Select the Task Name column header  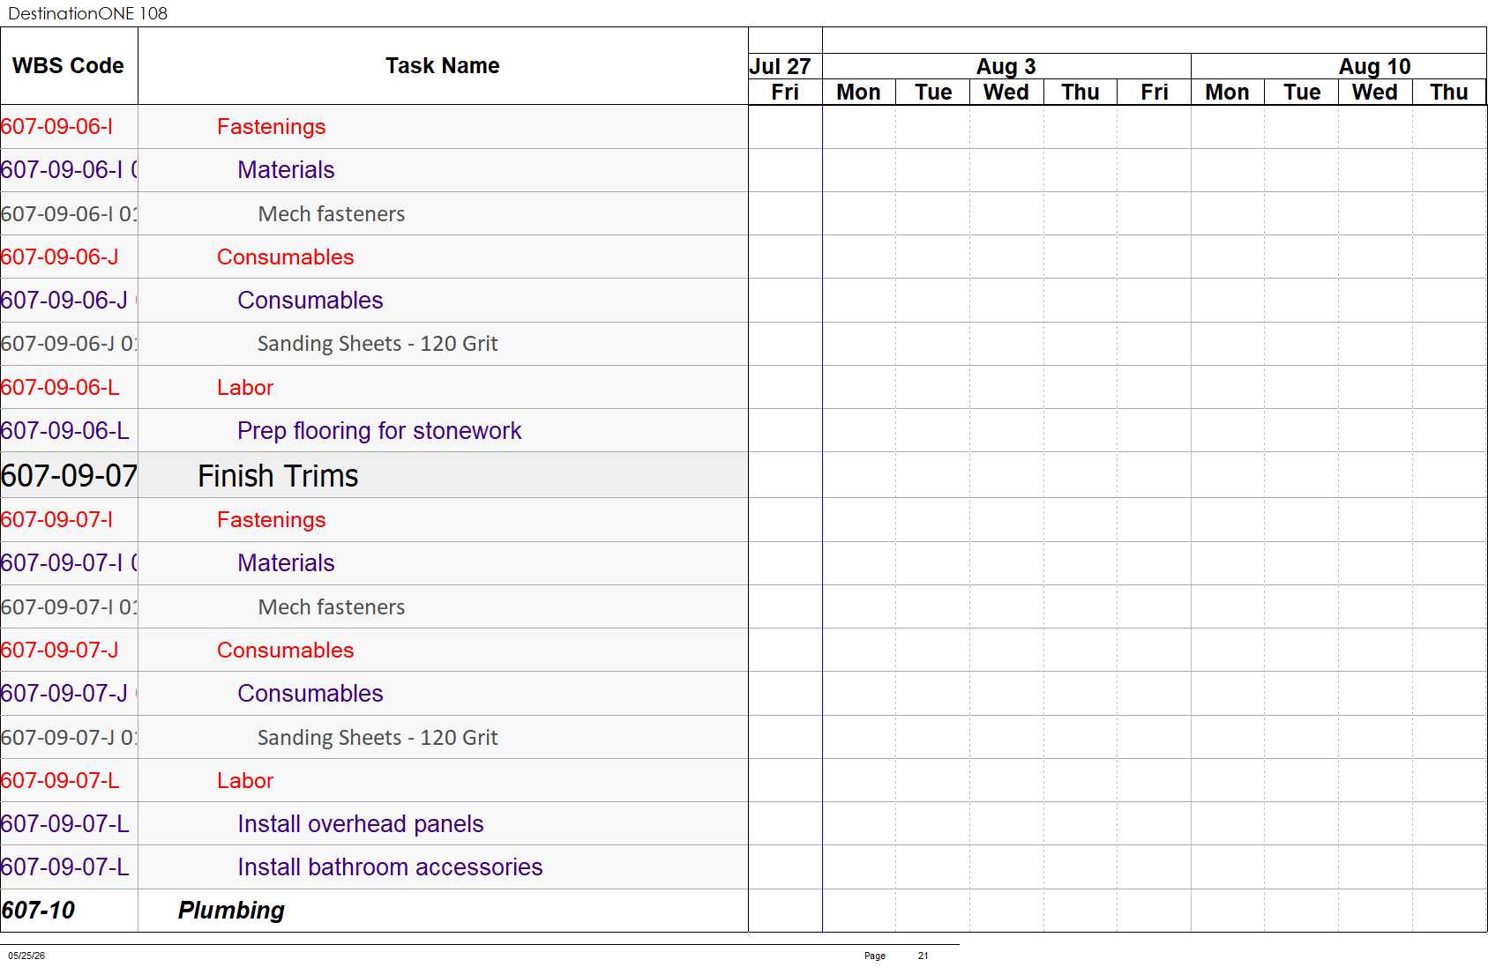click(x=443, y=66)
